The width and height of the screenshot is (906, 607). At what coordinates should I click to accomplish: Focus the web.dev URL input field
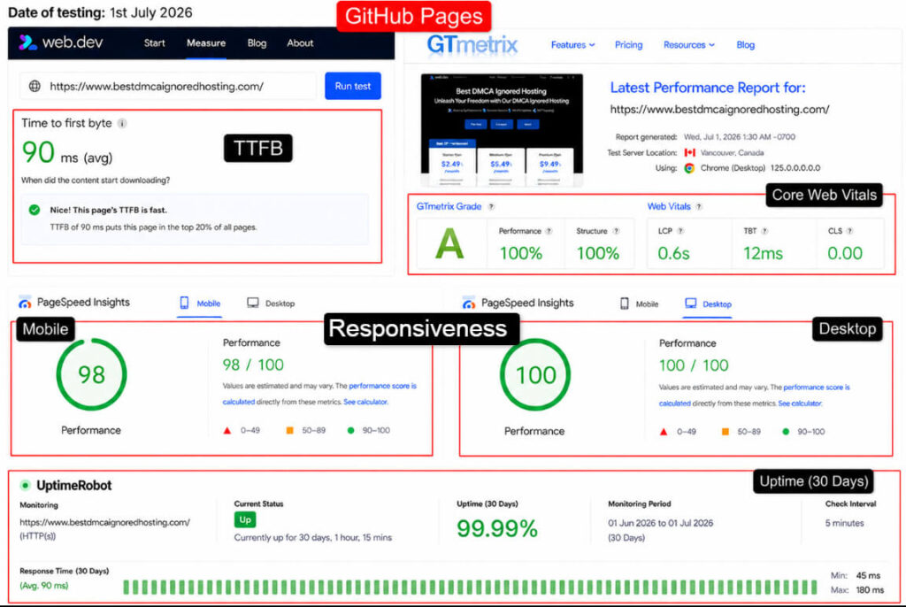tap(168, 86)
